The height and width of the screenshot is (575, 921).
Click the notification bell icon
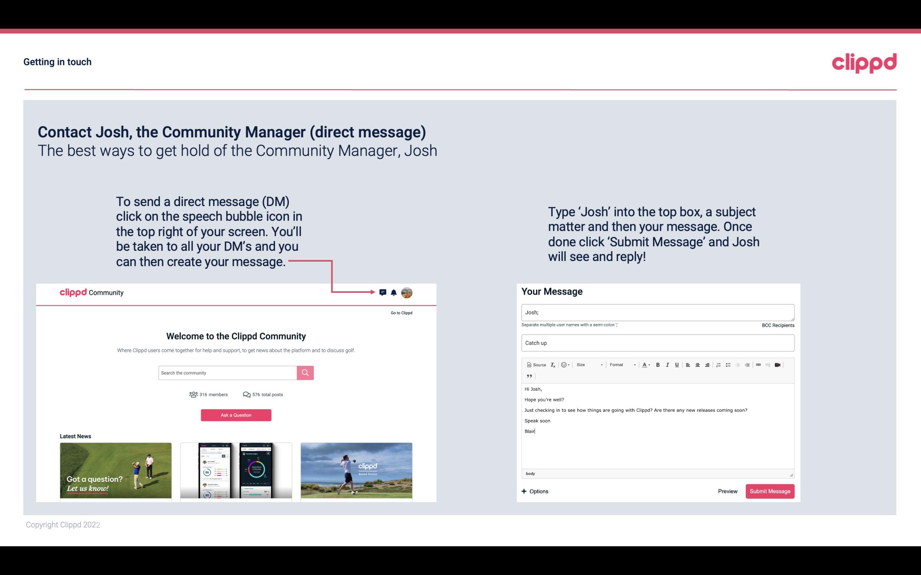click(x=394, y=292)
